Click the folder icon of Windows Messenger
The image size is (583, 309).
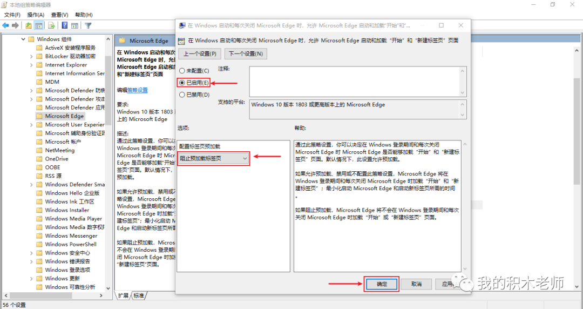[x=39, y=236]
